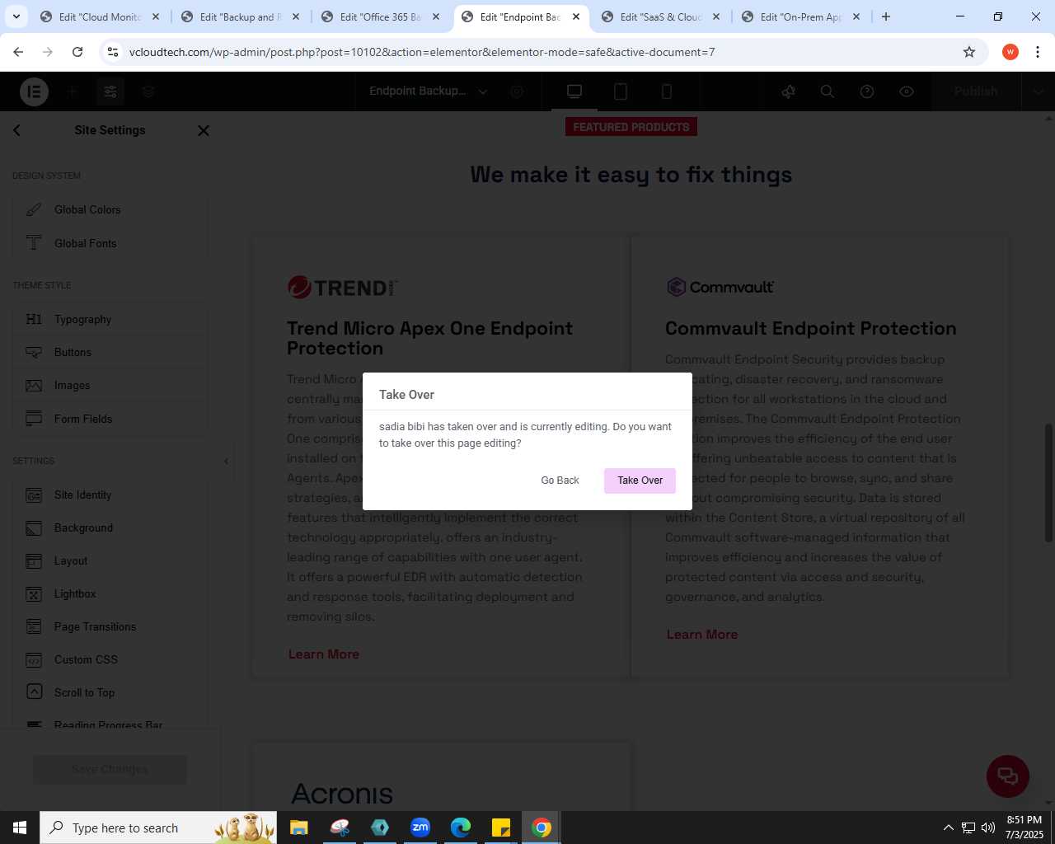The width and height of the screenshot is (1055, 844).
Task: Open Background settings
Action: [x=110, y=527]
